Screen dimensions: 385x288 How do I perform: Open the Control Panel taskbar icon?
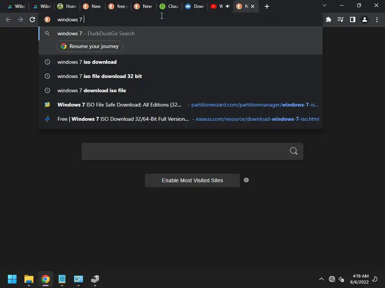[x=79, y=279]
